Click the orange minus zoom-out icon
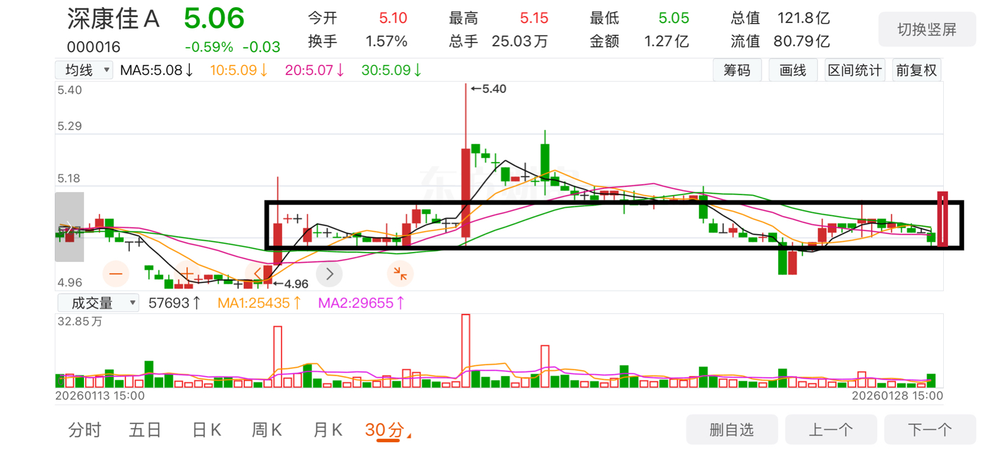This screenshot has height=454, width=984. (x=116, y=274)
